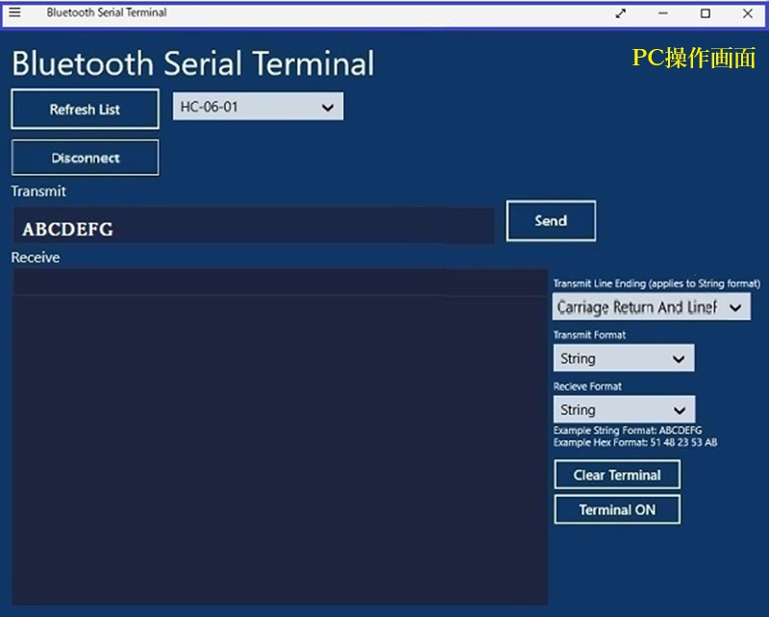
Task: Click the large Bluetooth Serial Terminal heading
Action: 192,64
